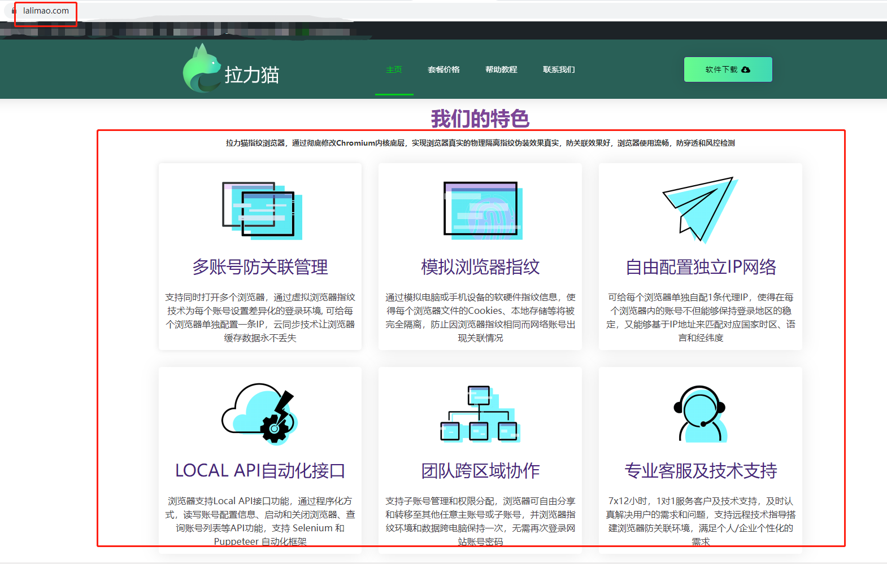Screen dimensions: 887x564
Task: Click the 拉力猫 cat logo
Action: [x=201, y=68]
